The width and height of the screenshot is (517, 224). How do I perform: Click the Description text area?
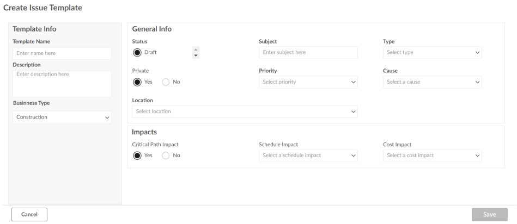[62, 84]
